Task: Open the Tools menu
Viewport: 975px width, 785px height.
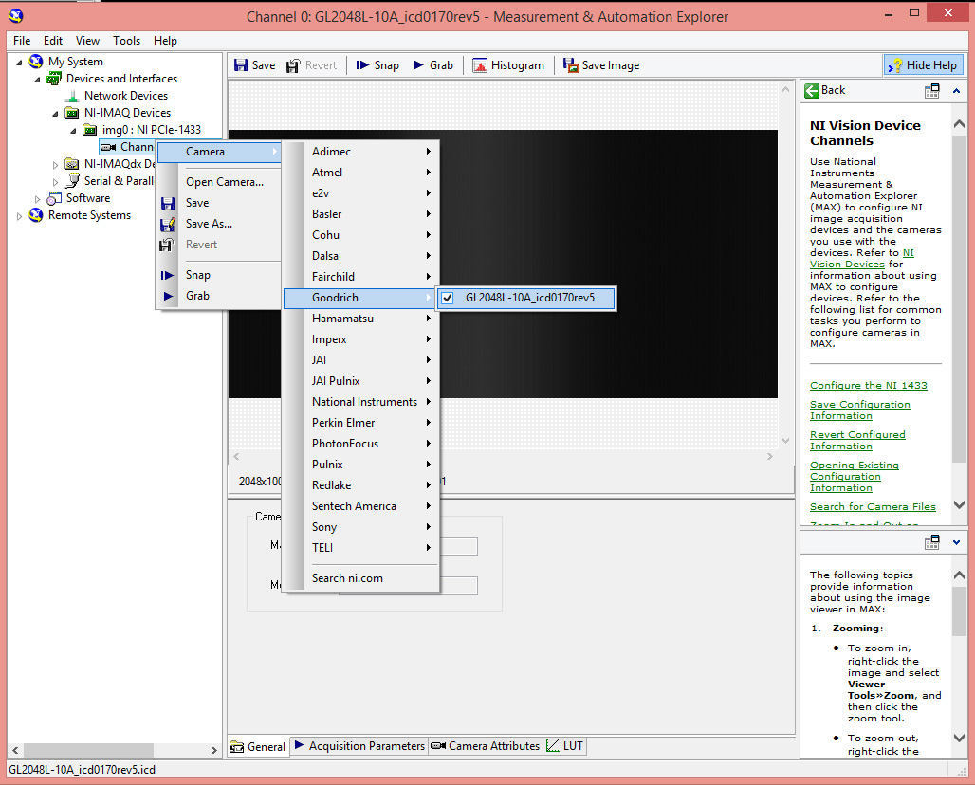Action: click(126, 41)
